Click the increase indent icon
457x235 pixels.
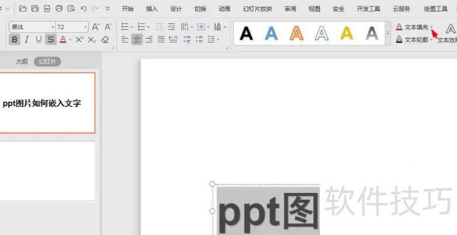pyautogui.click(x=172, y=27)
